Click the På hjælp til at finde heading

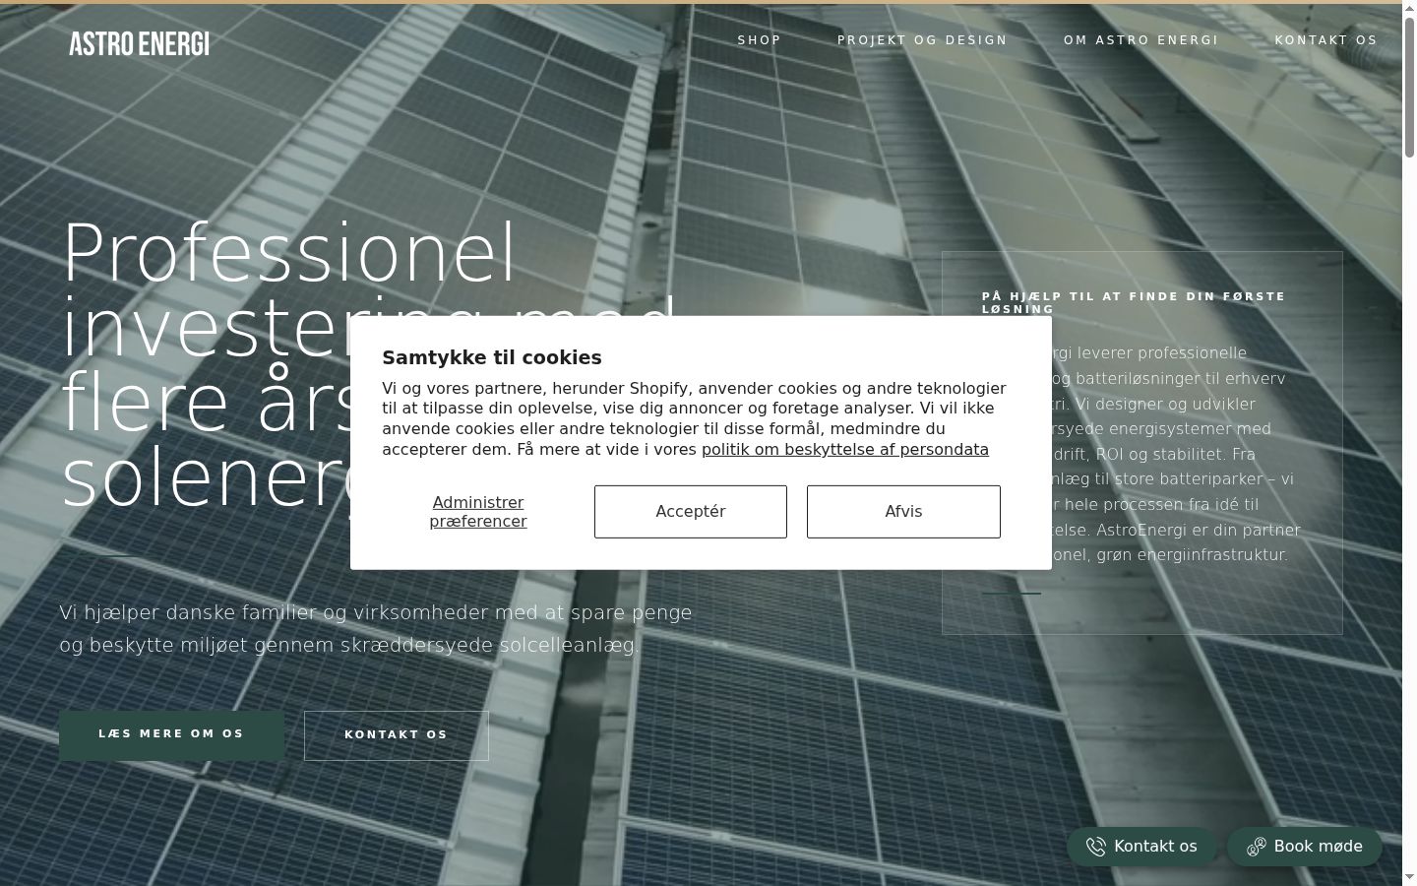pos(1134,302)
